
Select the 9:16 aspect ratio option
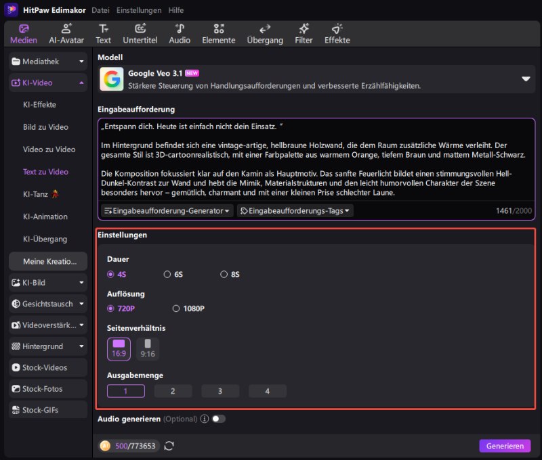[x=146, y=348]
